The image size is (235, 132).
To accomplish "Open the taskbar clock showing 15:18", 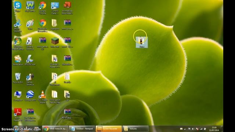I will (214, 129).
